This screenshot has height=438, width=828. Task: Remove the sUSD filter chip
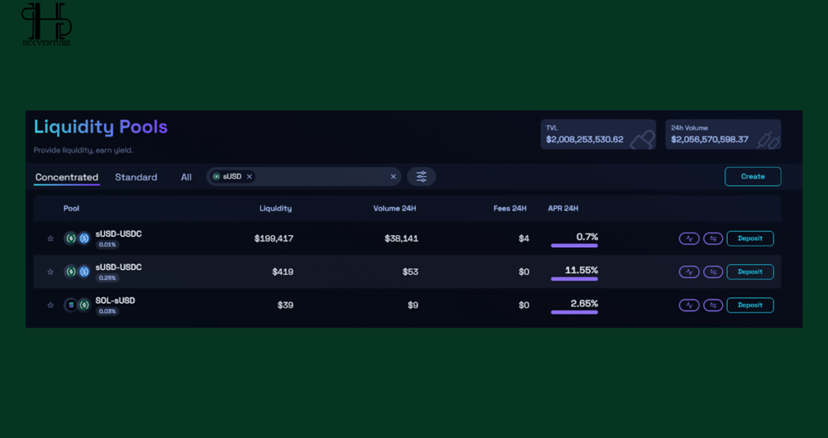(x=249, y=177)
